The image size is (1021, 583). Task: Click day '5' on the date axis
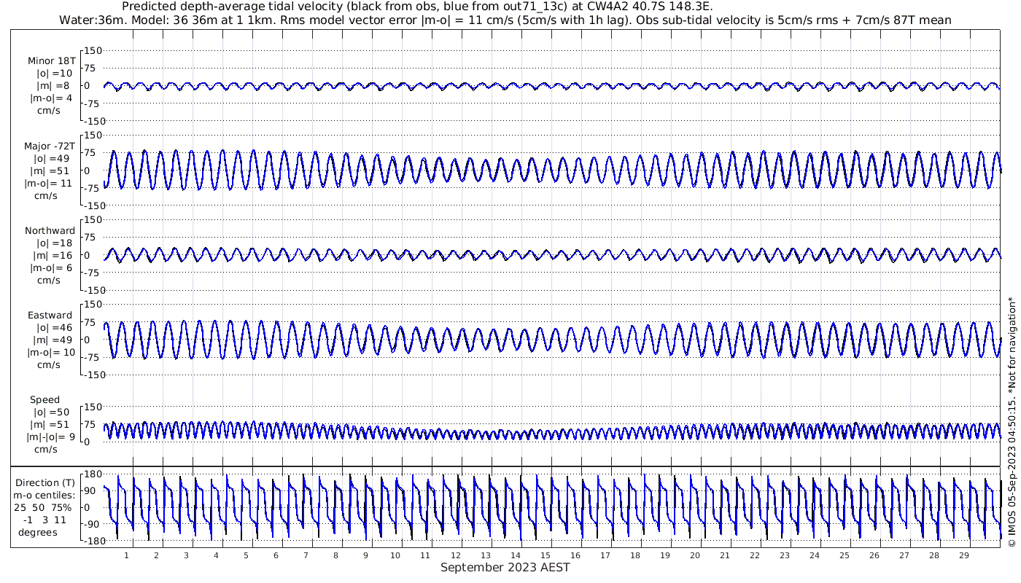click(x=246, y=555)
